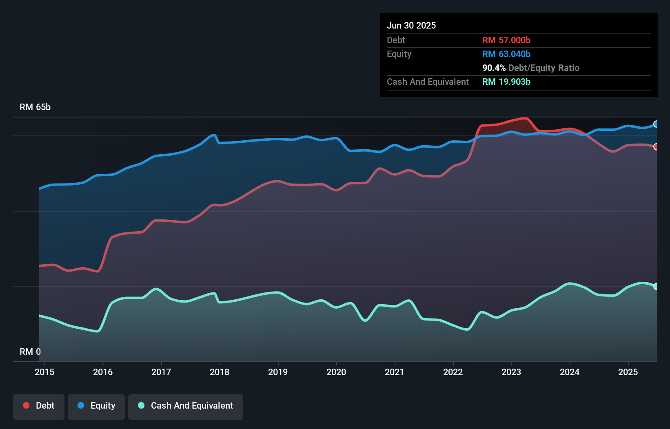Click the 2020 x-axis label
This screenshot has height=429, width=670.
coord(336,372)
